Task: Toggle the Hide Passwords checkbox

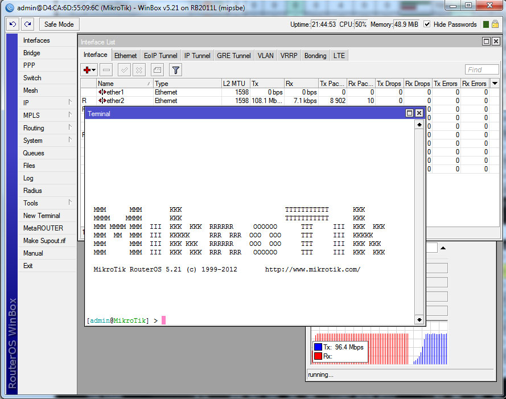Action: (x=427, y=24)
